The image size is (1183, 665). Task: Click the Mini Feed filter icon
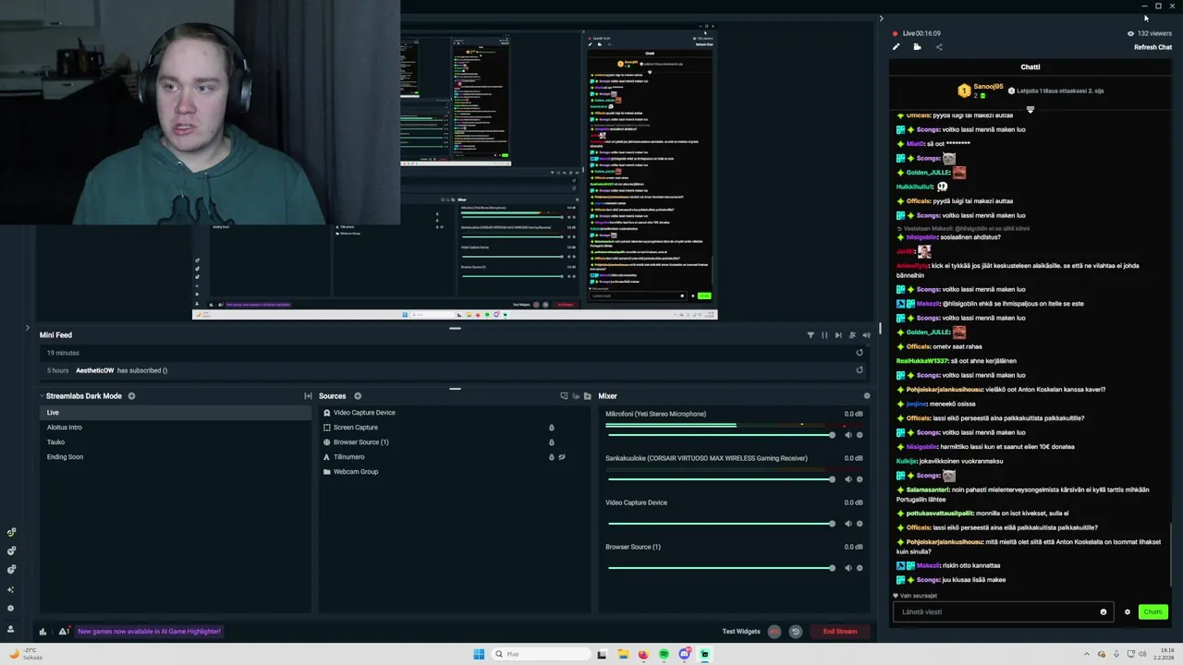[x=811, y=335]
